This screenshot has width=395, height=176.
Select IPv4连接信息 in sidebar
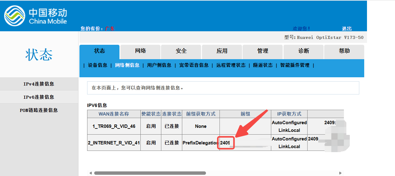coord(39,84)
